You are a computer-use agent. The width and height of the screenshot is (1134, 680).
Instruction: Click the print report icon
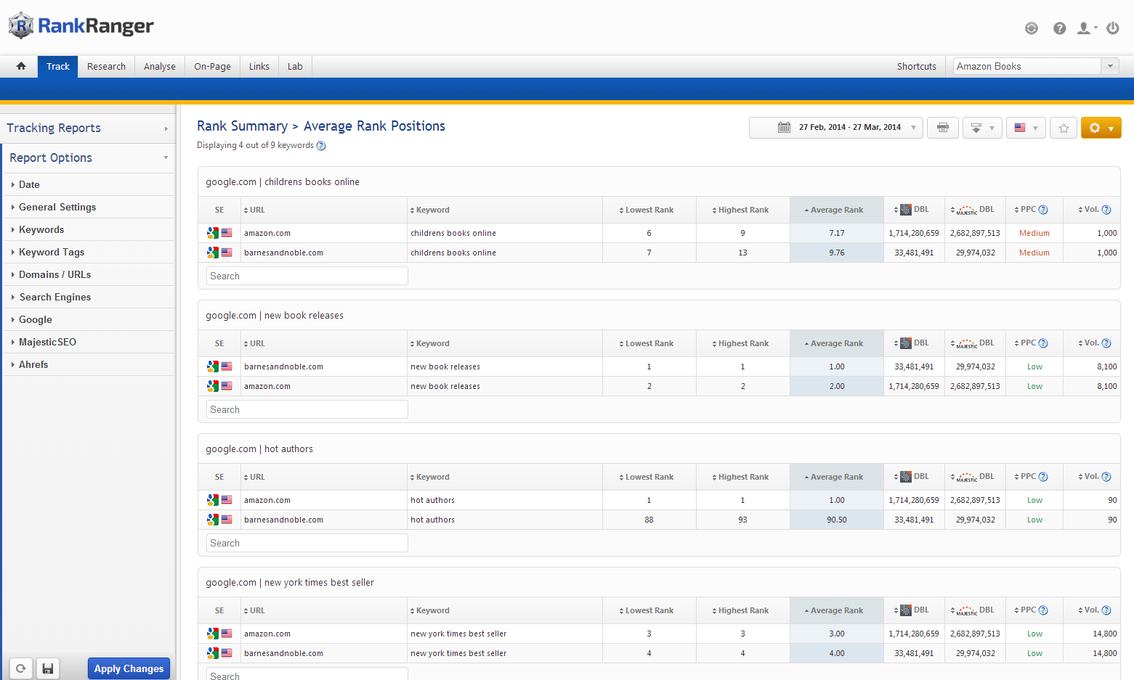coord(942,128)
